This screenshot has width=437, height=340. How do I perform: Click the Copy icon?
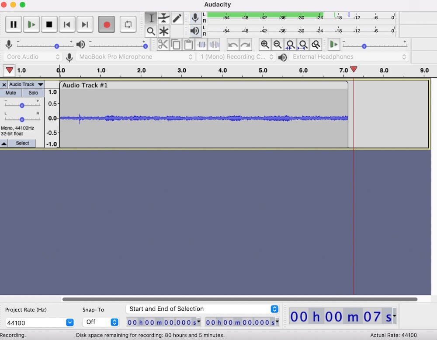tap(176, 44)
